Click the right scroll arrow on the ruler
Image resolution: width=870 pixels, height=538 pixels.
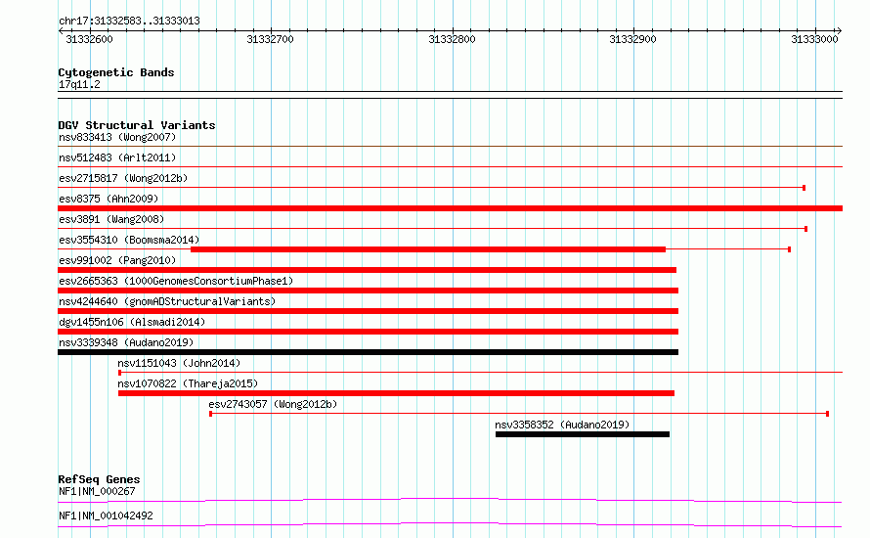pos(839,31)
